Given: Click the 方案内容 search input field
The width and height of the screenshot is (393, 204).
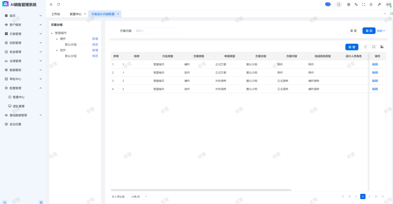Looking at the screenshot, I should coord(156,31).
